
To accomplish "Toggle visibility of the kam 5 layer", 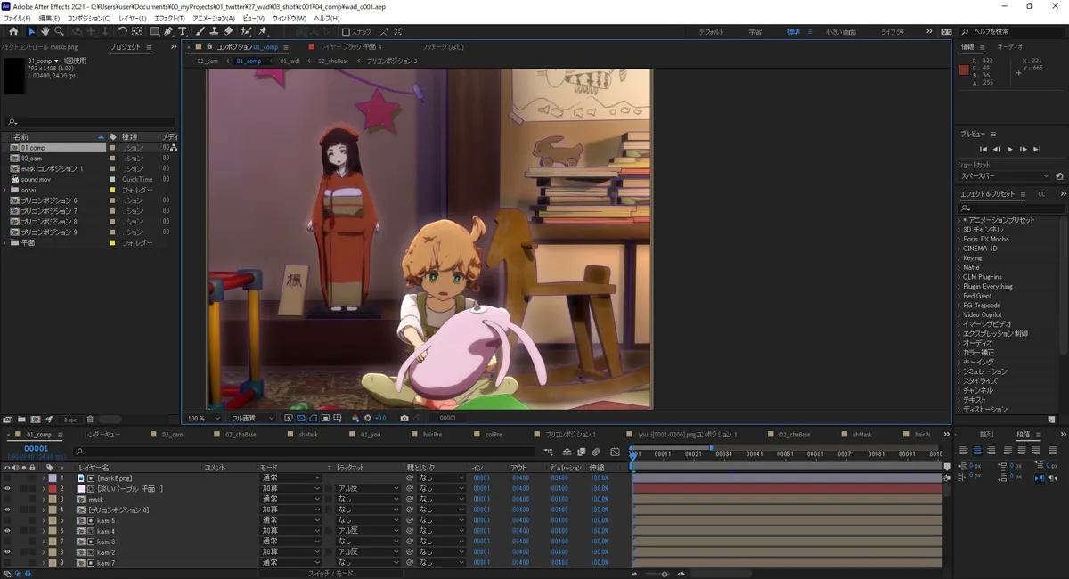I will tap(7, 520).
